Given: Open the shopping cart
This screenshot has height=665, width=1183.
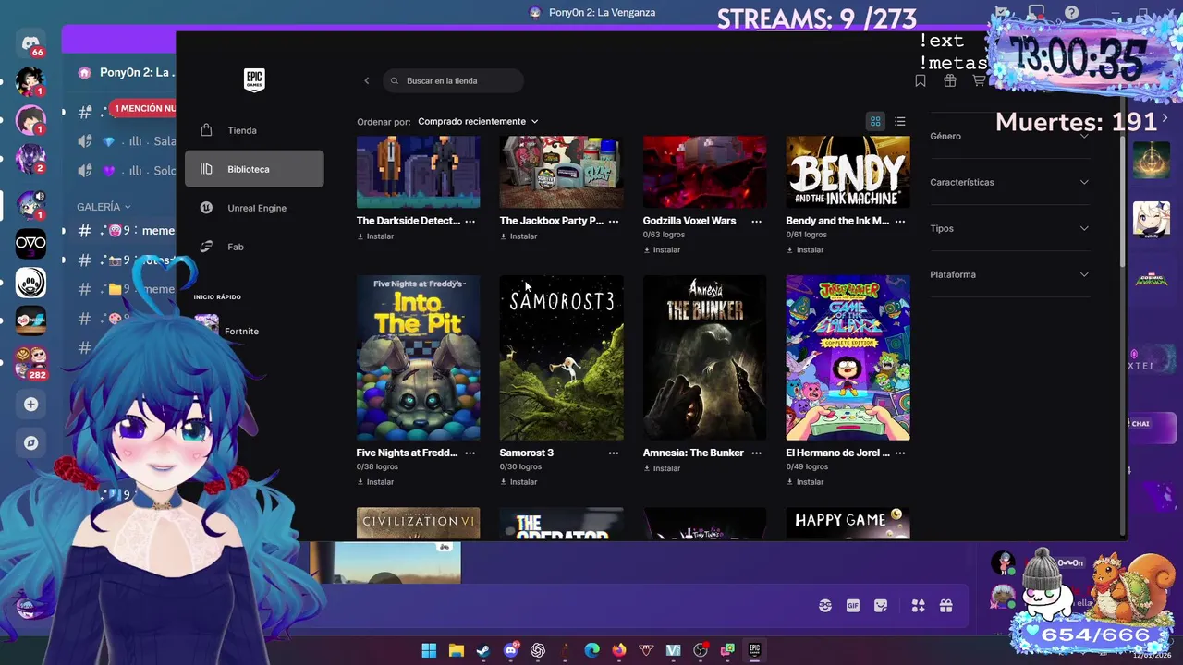Looking at the screenshot, I should 979,81.
